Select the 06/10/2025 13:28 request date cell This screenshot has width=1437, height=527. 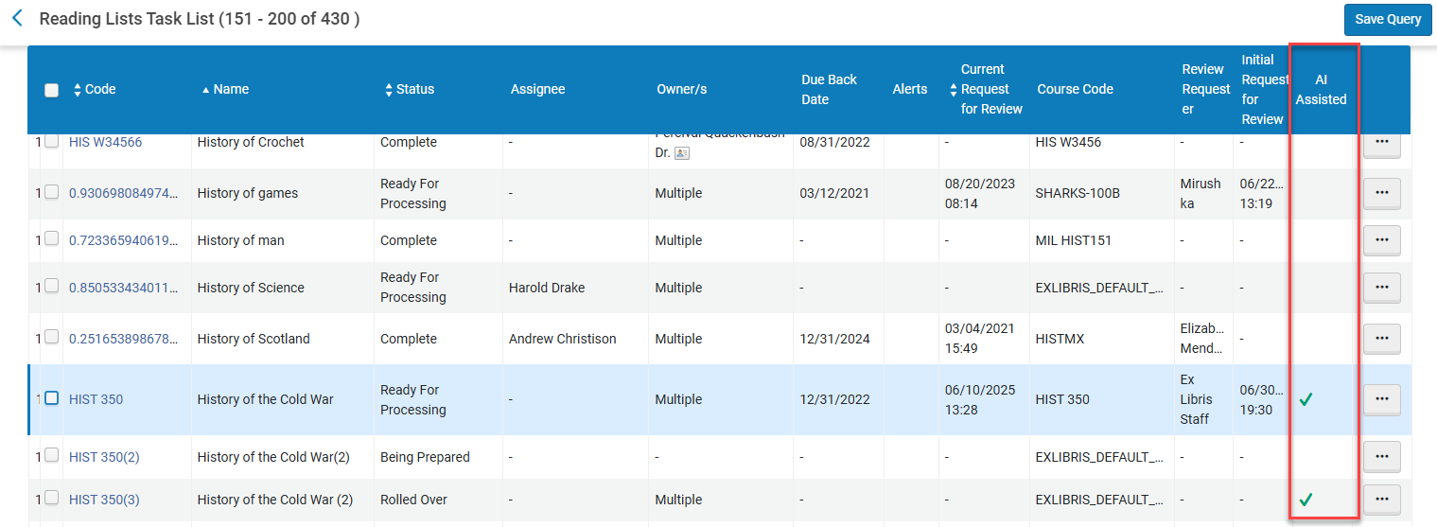[979, 399]
